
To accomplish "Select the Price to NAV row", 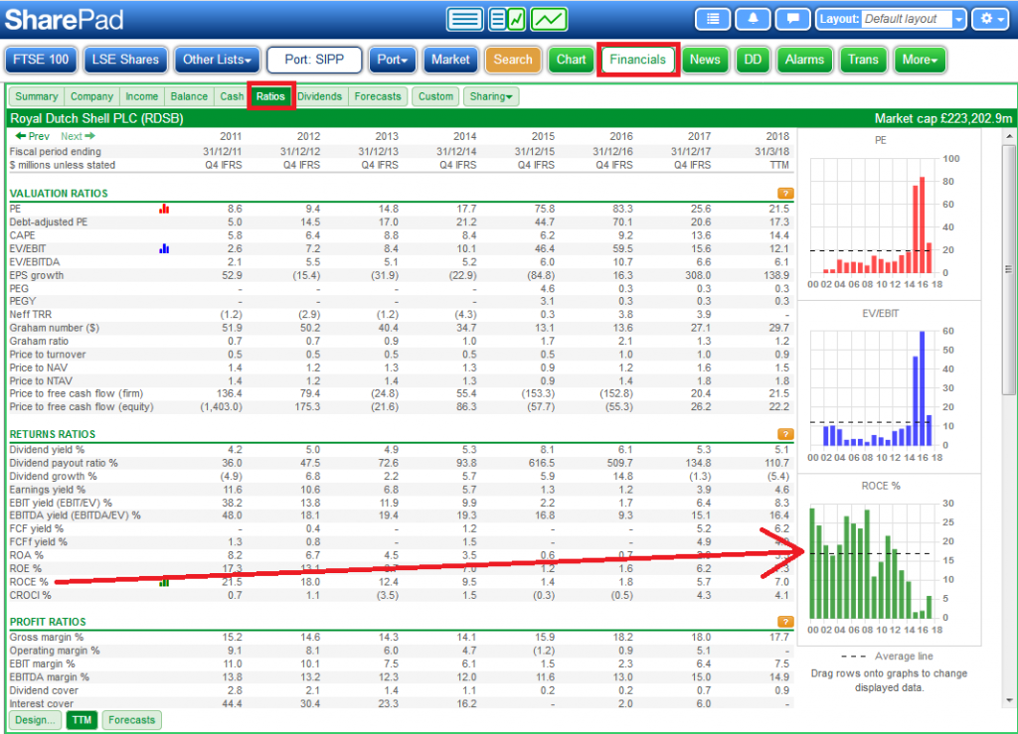I will (38, 367).
